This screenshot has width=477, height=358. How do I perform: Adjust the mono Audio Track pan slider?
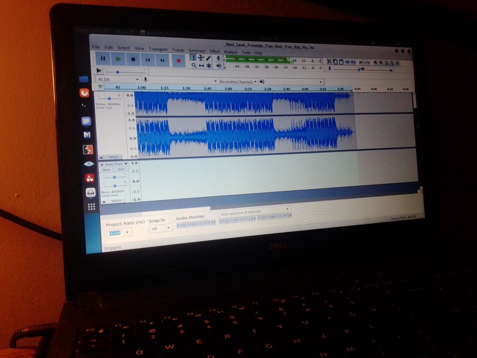coord(114,185)
